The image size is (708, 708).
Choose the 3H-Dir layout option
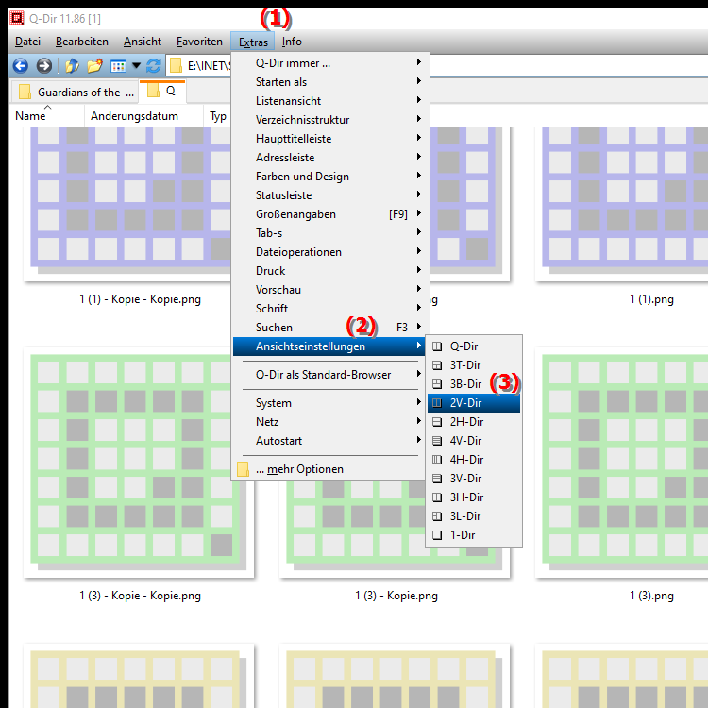coord(474,497)
